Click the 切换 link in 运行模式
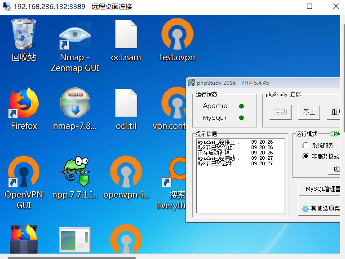This screenshot has width=345, height=259. [x=335, y=134]
